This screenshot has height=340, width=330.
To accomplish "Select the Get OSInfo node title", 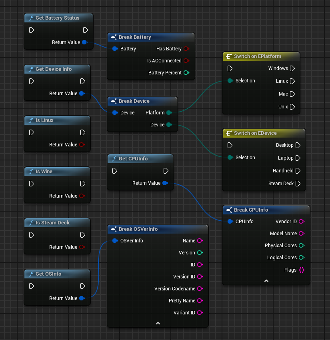I will 48,274.
